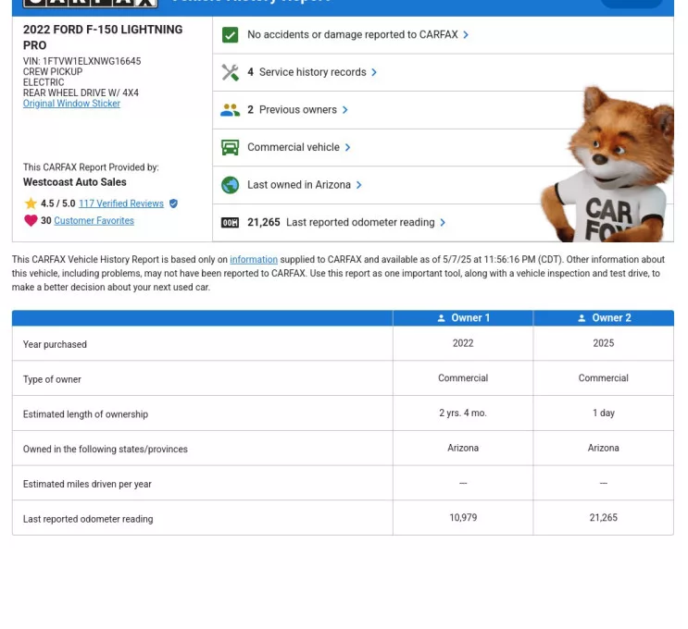Click the blue verified shield badge
Viewport: 688px width, 629px height.
point(173,203)
